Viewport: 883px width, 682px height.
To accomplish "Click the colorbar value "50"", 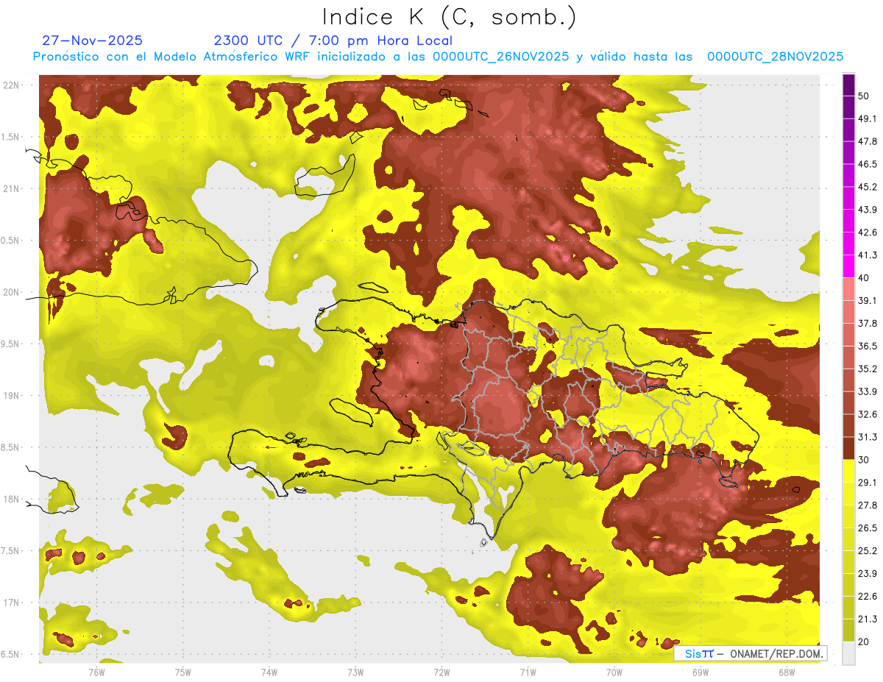I will (x=865, y=96).
